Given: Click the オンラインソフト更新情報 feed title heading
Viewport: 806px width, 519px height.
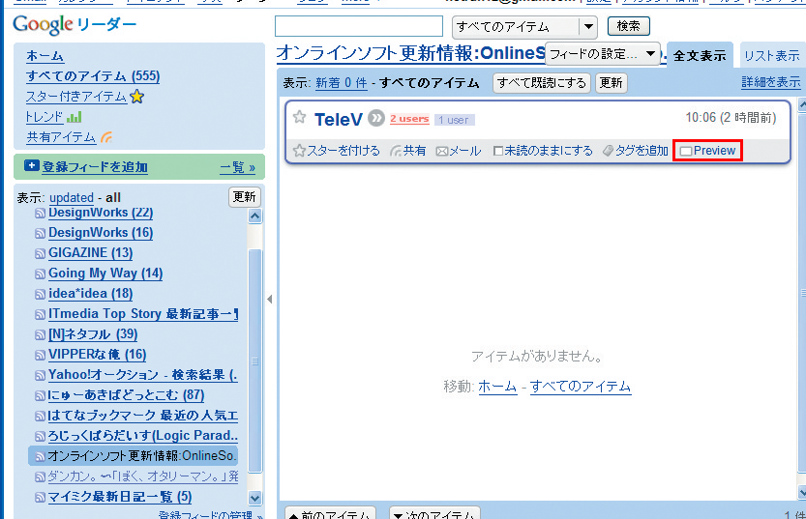Looking at the screenshot, I should (410, 53).
